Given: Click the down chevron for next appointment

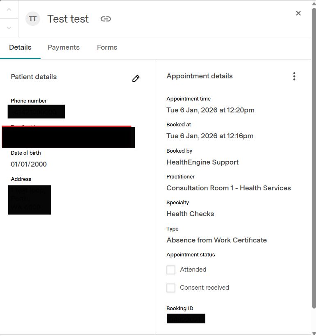Looking at the screenshot, I should pyautogui.click(x=9, y=28).
